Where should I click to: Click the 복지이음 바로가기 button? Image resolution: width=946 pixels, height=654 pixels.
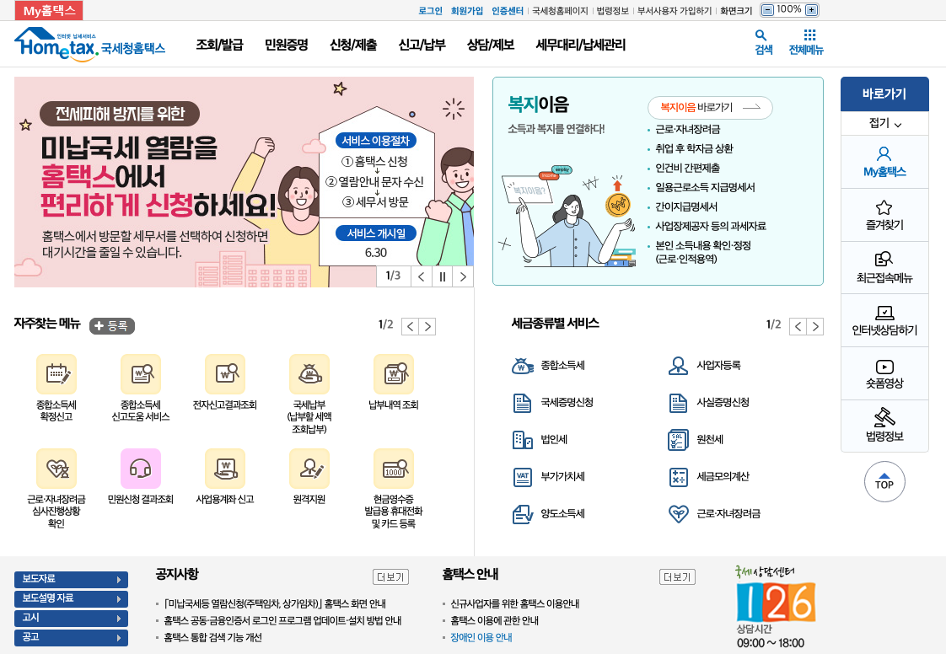click(710, 107)
